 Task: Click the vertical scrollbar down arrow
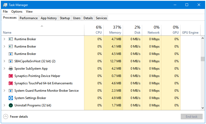click(x=203, y=108)
